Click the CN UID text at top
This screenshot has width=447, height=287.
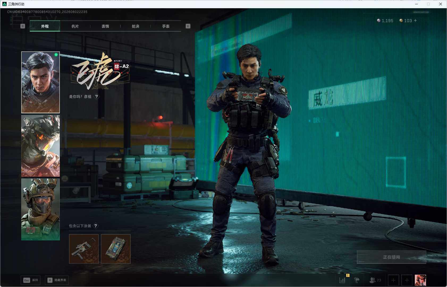tap(47, 12)
